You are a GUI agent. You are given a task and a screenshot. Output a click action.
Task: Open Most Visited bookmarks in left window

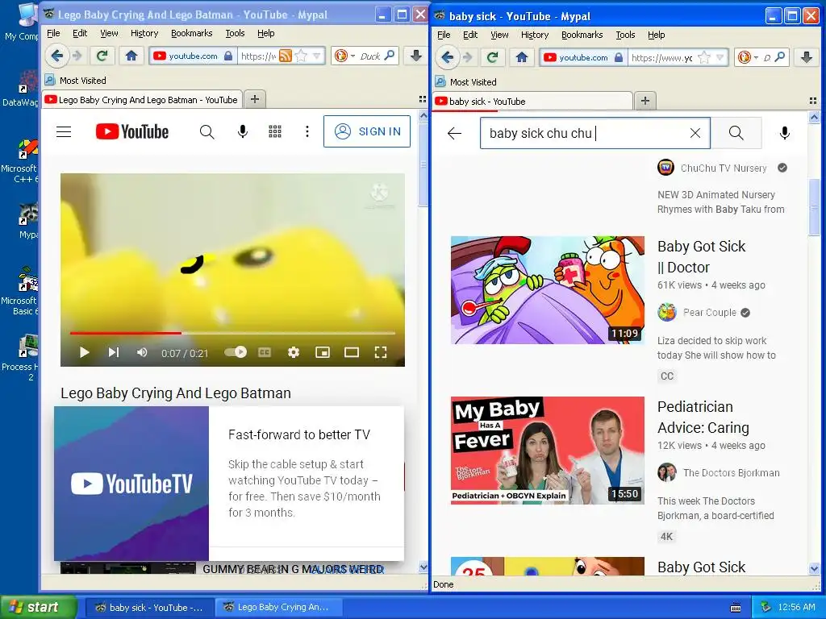pos(76,81)
